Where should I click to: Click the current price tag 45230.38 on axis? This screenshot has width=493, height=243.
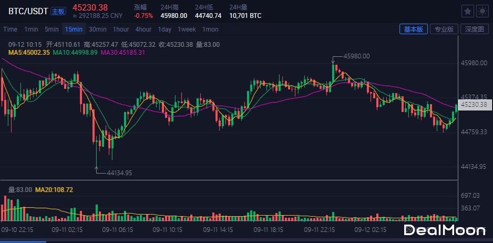tap(473, 105)
